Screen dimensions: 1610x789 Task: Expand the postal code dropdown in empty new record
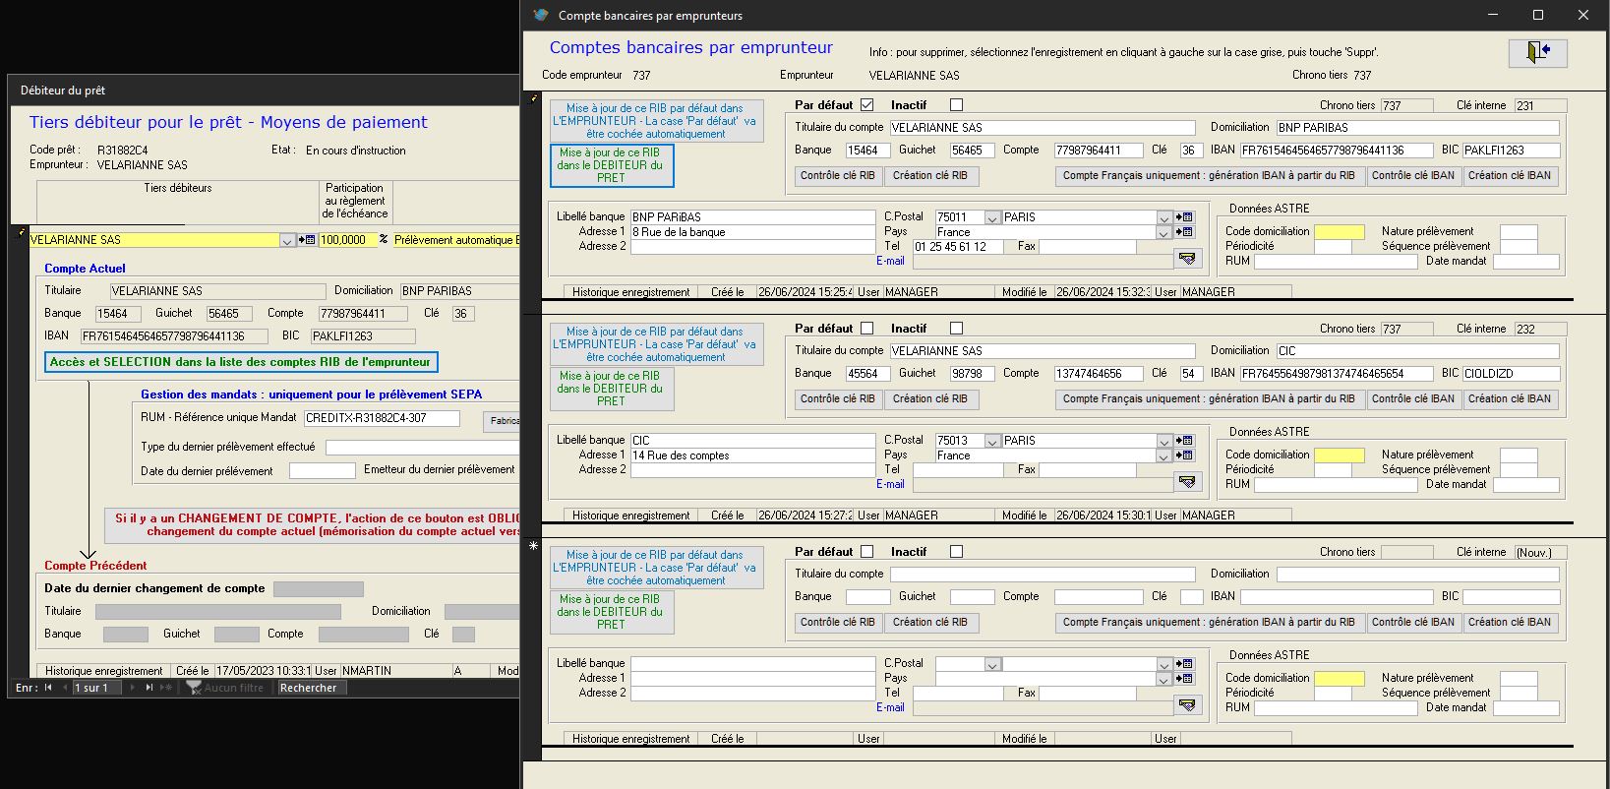pyautogui.click(x=992, y=664)
